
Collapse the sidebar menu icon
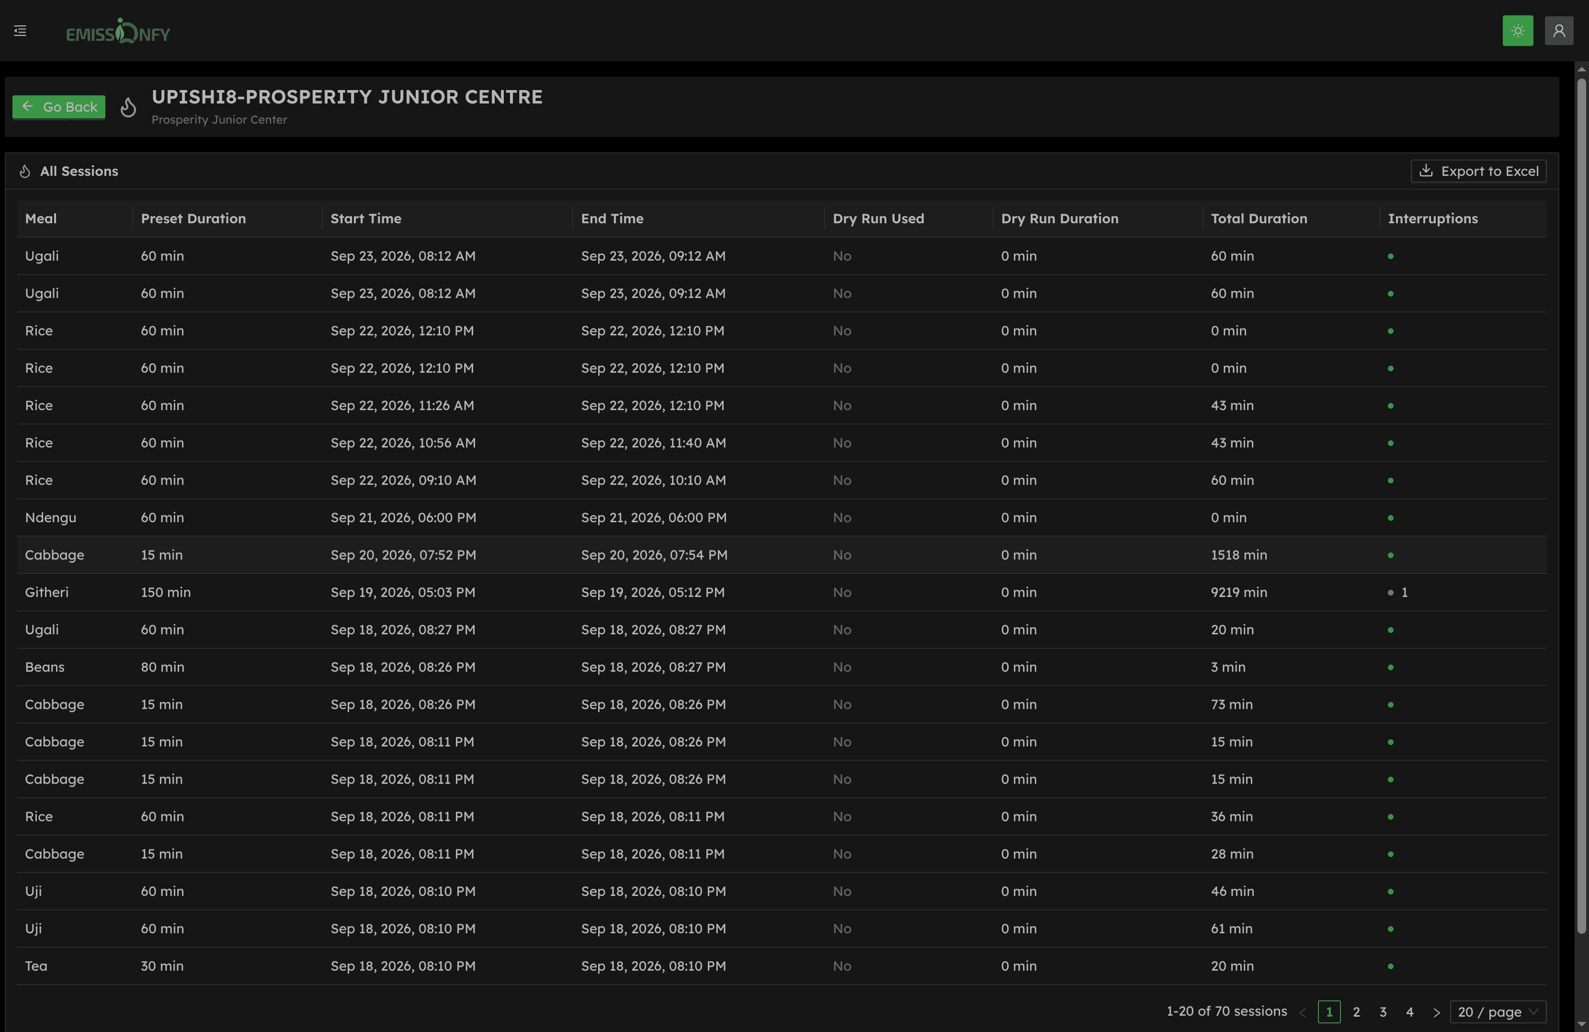(20, 31)
